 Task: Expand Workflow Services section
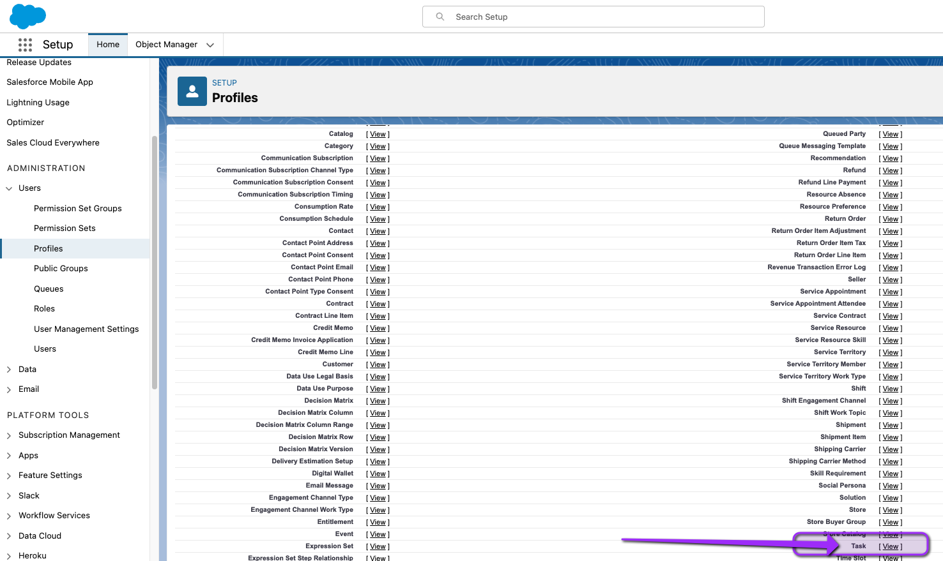pyautogui.click(x=9, y=516)
